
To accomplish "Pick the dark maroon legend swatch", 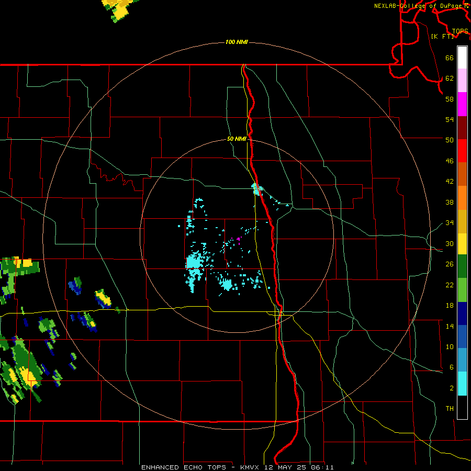I will pyautogui.click(x=462, y=128).
